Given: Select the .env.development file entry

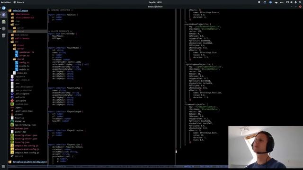Looking at the screenshot, I should click(x=24, y=87).
